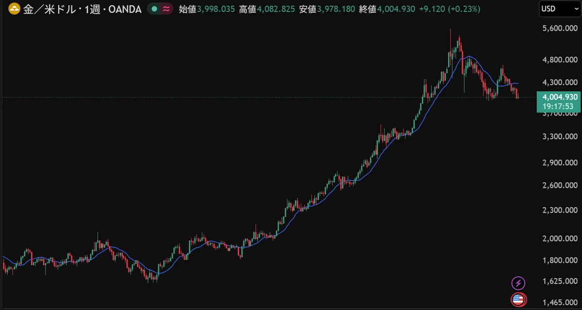
Task: Click the 終値 value in the header
Action: [x=387, y=9]
